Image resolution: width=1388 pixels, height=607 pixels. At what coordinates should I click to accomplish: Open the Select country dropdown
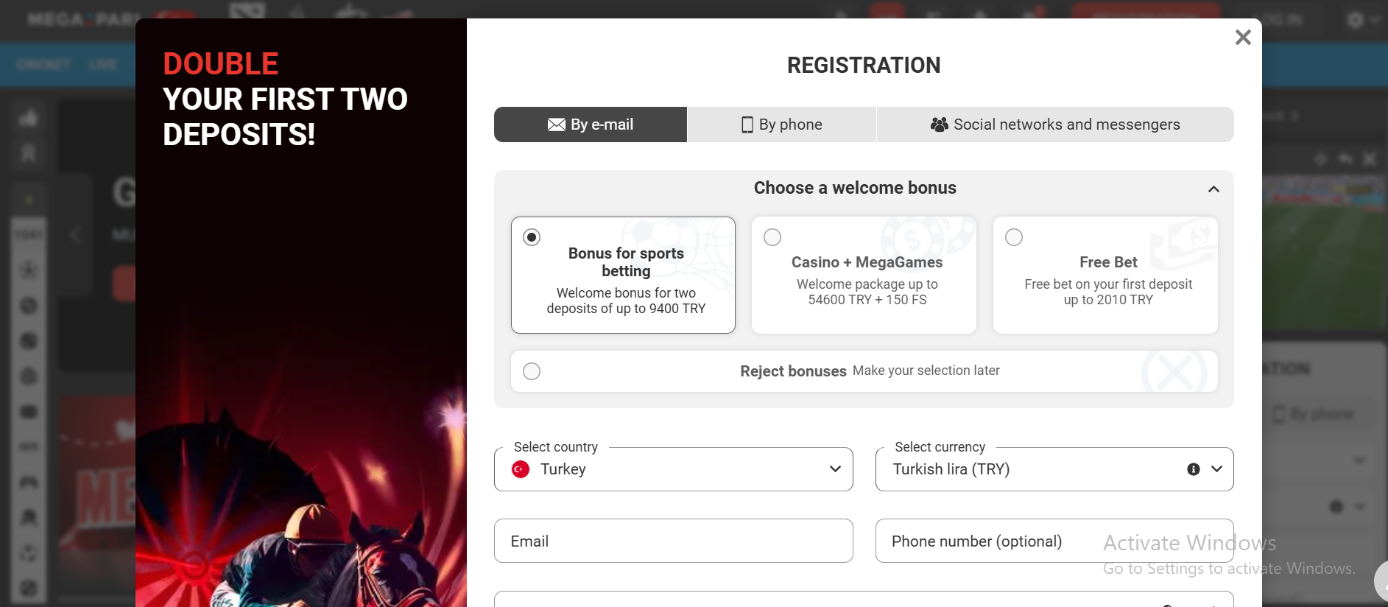[x=674, y=469]
